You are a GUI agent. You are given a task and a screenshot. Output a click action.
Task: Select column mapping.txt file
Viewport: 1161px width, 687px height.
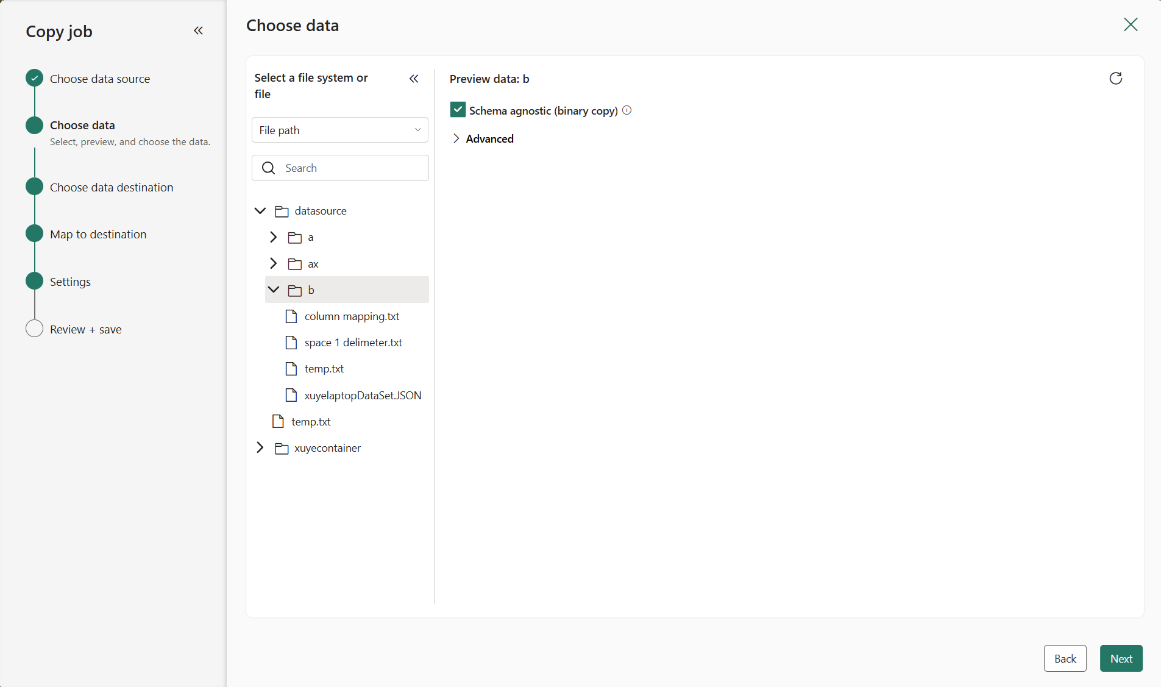[352, 316]
